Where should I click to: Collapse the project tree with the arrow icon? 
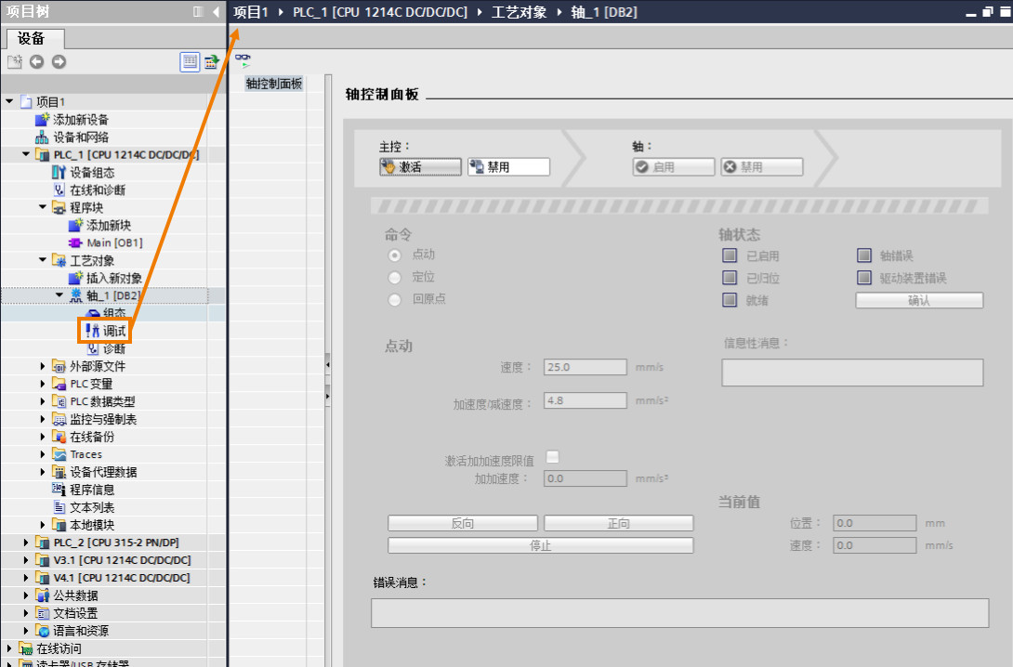pos(216,11)
